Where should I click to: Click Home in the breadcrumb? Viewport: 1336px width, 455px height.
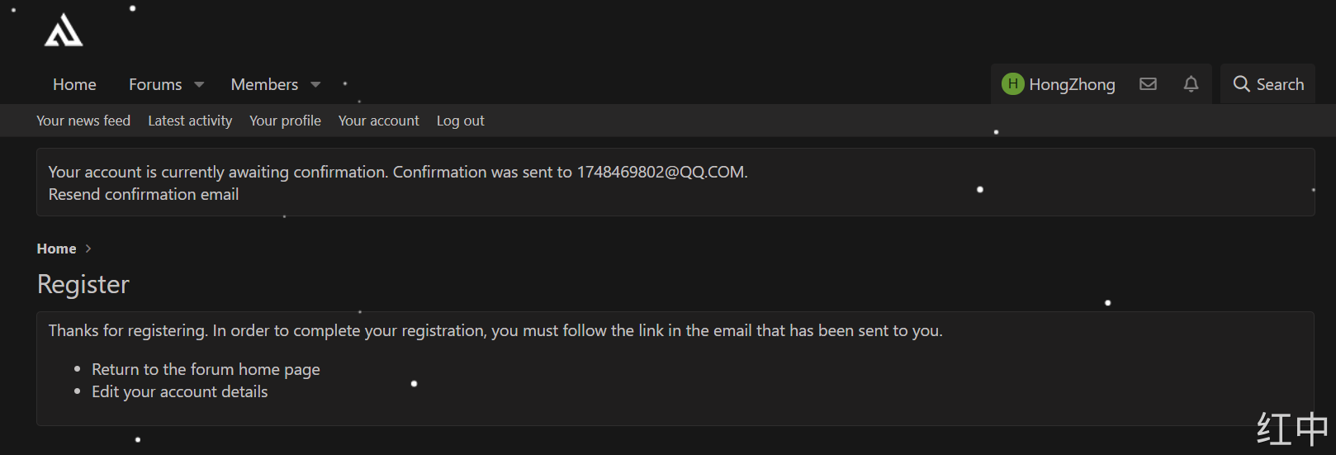(x=56, y=249)
